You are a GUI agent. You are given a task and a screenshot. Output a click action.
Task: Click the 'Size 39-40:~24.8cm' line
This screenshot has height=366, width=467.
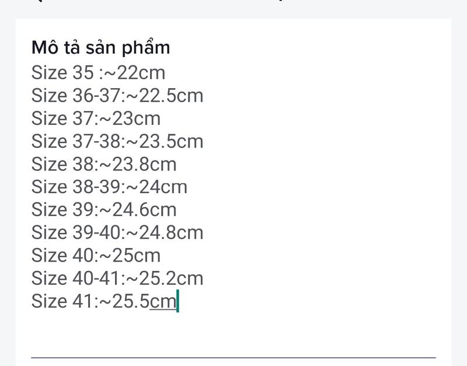(x=117, y=232)
